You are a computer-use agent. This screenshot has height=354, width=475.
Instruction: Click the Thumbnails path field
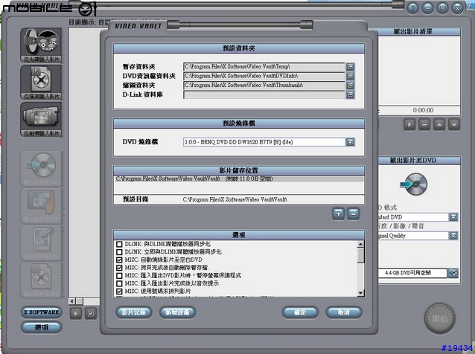point(264,86)
